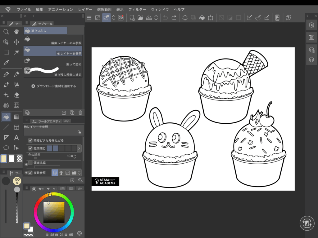This screenshot has width=318, height=238.
Task: Delete sub tool with trash icon
Action: pos(80,112)
